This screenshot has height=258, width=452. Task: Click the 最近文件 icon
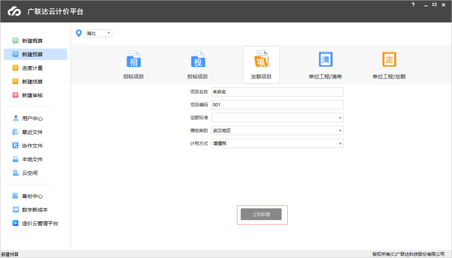(x=16, y=132)
